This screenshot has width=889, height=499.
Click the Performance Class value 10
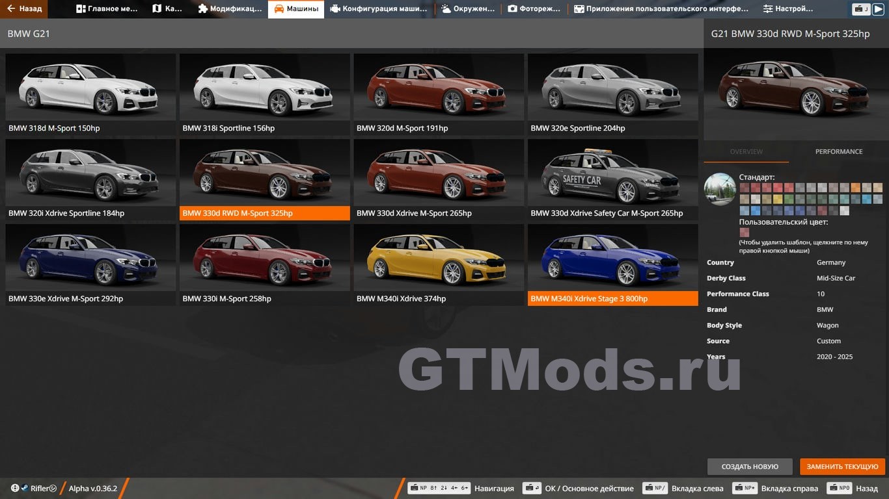(x=821, y=294)
